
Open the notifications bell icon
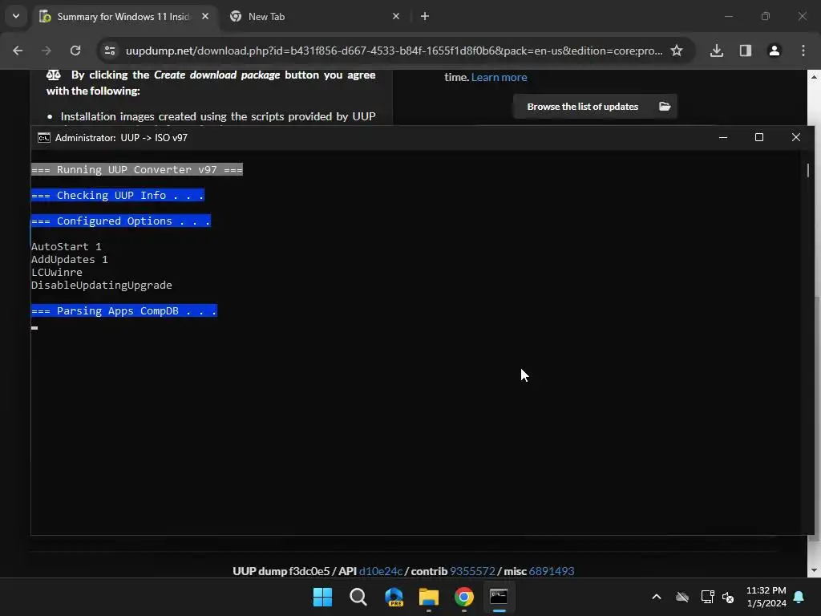pos(799,597)
